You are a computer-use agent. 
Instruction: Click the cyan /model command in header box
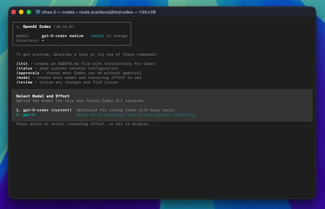pyautogui.click(x=97, y=36)
